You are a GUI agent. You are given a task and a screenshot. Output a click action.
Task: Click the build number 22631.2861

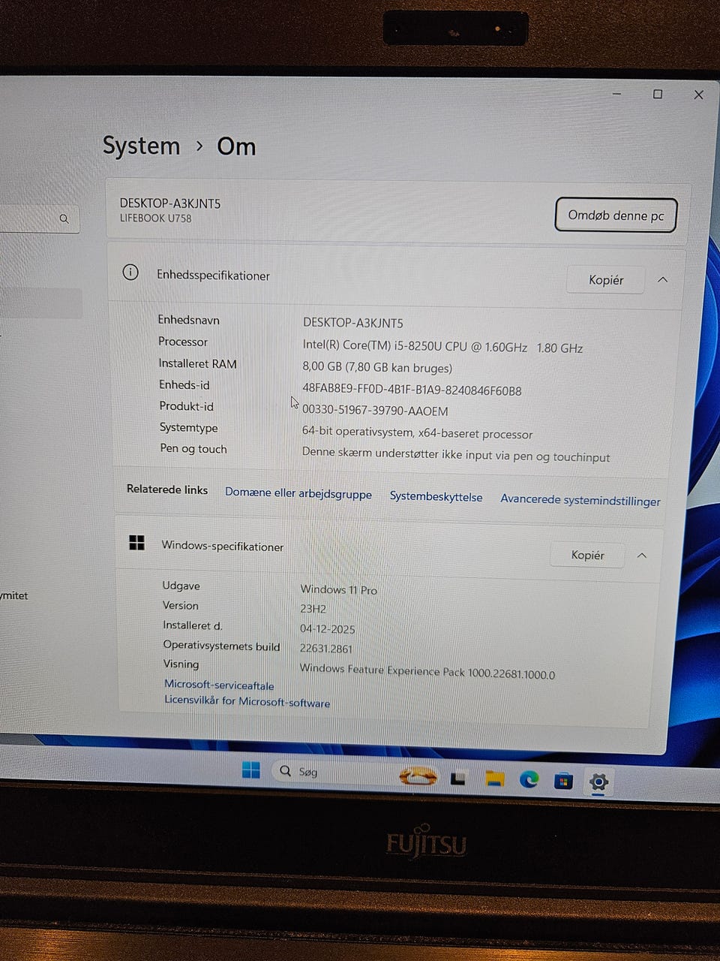click(x=326, y=649)
